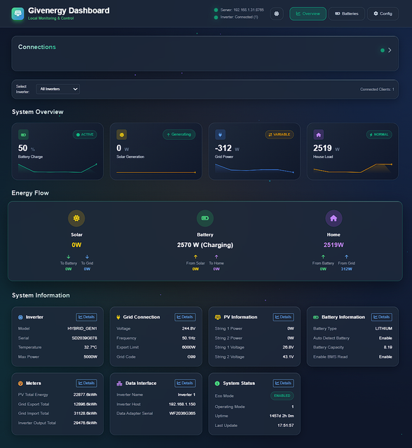Click the sun icon on Solar Generation card
Screen dimensions: 412x448
pos(122,134)
